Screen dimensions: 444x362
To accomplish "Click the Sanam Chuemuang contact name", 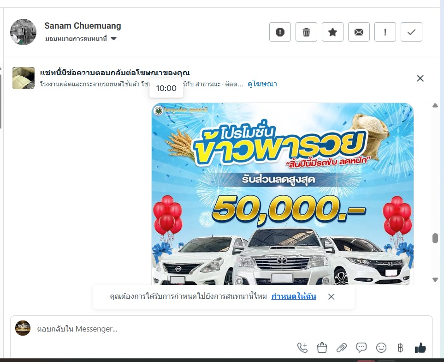I will (x=83, y=26).
